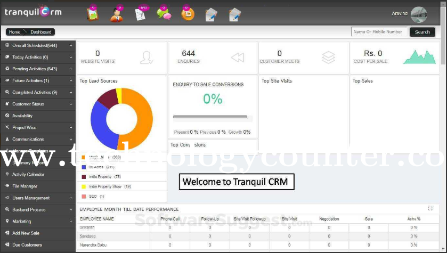Click pink SEO legend swatch
447x253 pixels.
point(84,197)
